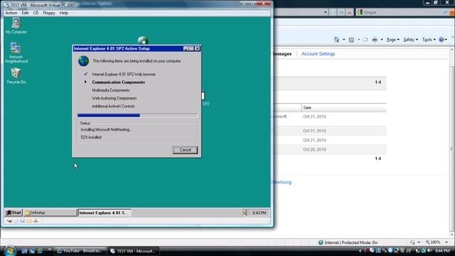Open the Floppy menu in Virtual PC

[x=49, y=13]
